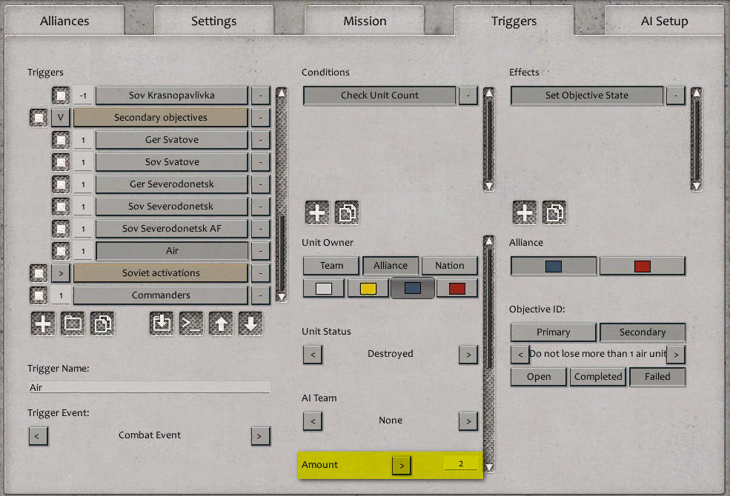This screenshot has width=730, height=496.
Task: Delete the Commanders trigger
Action: (x=261, y=295)
